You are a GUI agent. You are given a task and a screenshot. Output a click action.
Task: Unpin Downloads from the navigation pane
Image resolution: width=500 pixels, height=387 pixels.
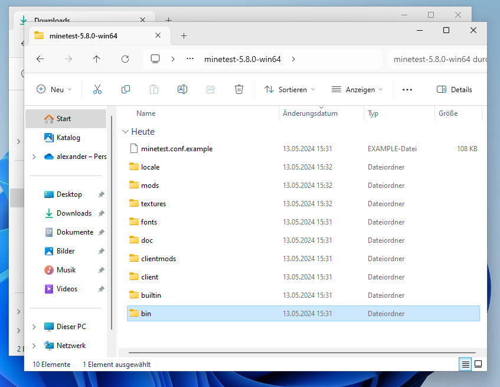(101, 213)
